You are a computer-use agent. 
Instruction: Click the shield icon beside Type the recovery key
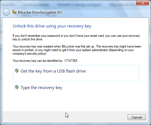click(x=17, y=87)
